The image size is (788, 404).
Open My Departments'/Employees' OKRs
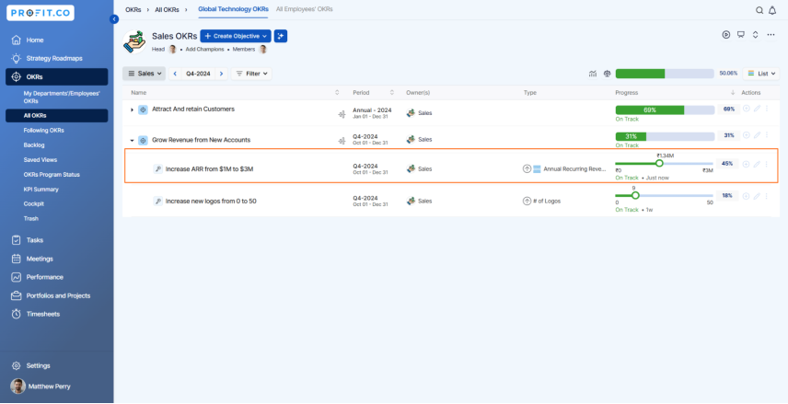(x=62, y=97)
